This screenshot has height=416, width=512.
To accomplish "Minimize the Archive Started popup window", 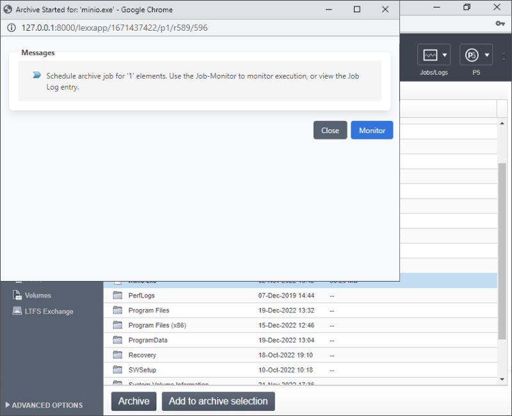I will [x=329, y=9].
